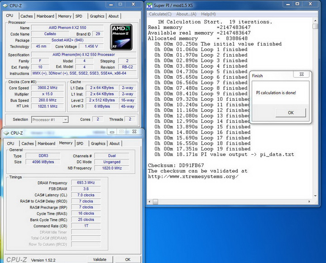Image resolution: width=326 pixels, height=263 pixels.
Task: Click OK in the lower CPU-Z window
Action: 128,259
